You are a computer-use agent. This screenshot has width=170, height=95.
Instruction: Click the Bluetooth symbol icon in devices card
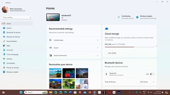coord(106,74)
